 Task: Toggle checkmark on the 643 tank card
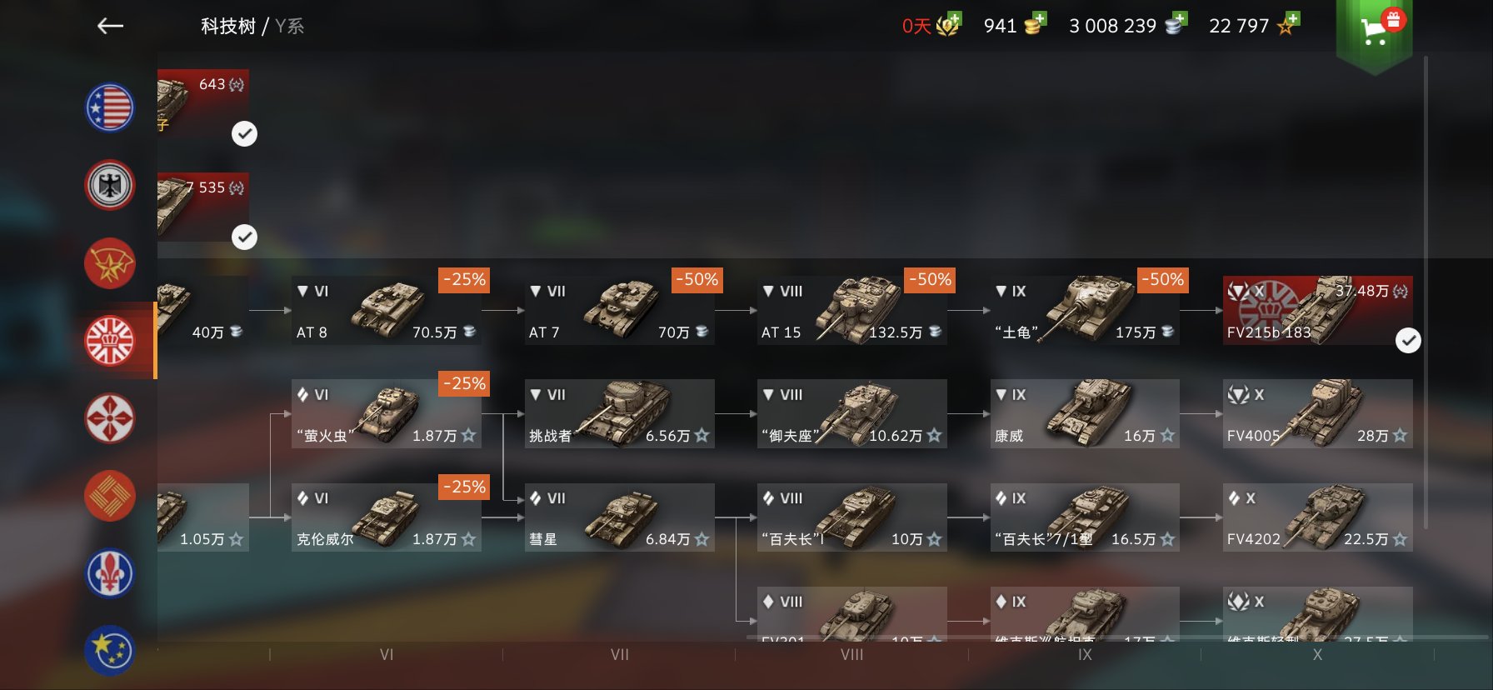(x=244, y=133)
